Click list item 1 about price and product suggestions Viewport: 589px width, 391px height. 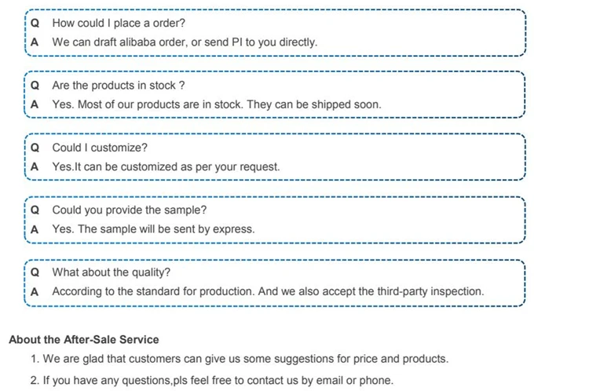(240, 359)
